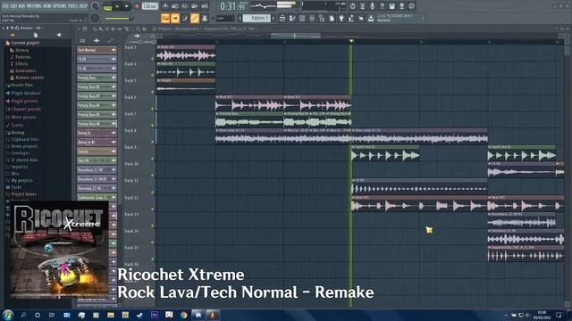This screenshot has width=572, height=321.
Task: Select the Tubular clip in picker
Action: click(97, 152)
